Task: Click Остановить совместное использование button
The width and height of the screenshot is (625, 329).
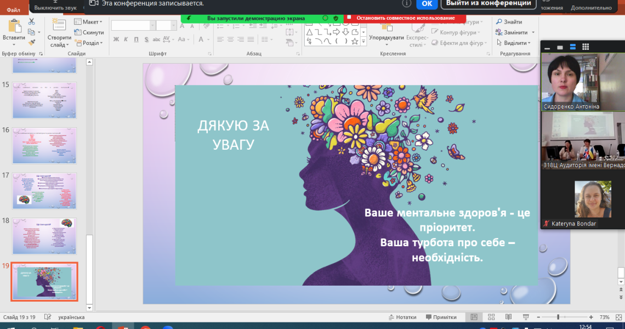Action: 405,18
